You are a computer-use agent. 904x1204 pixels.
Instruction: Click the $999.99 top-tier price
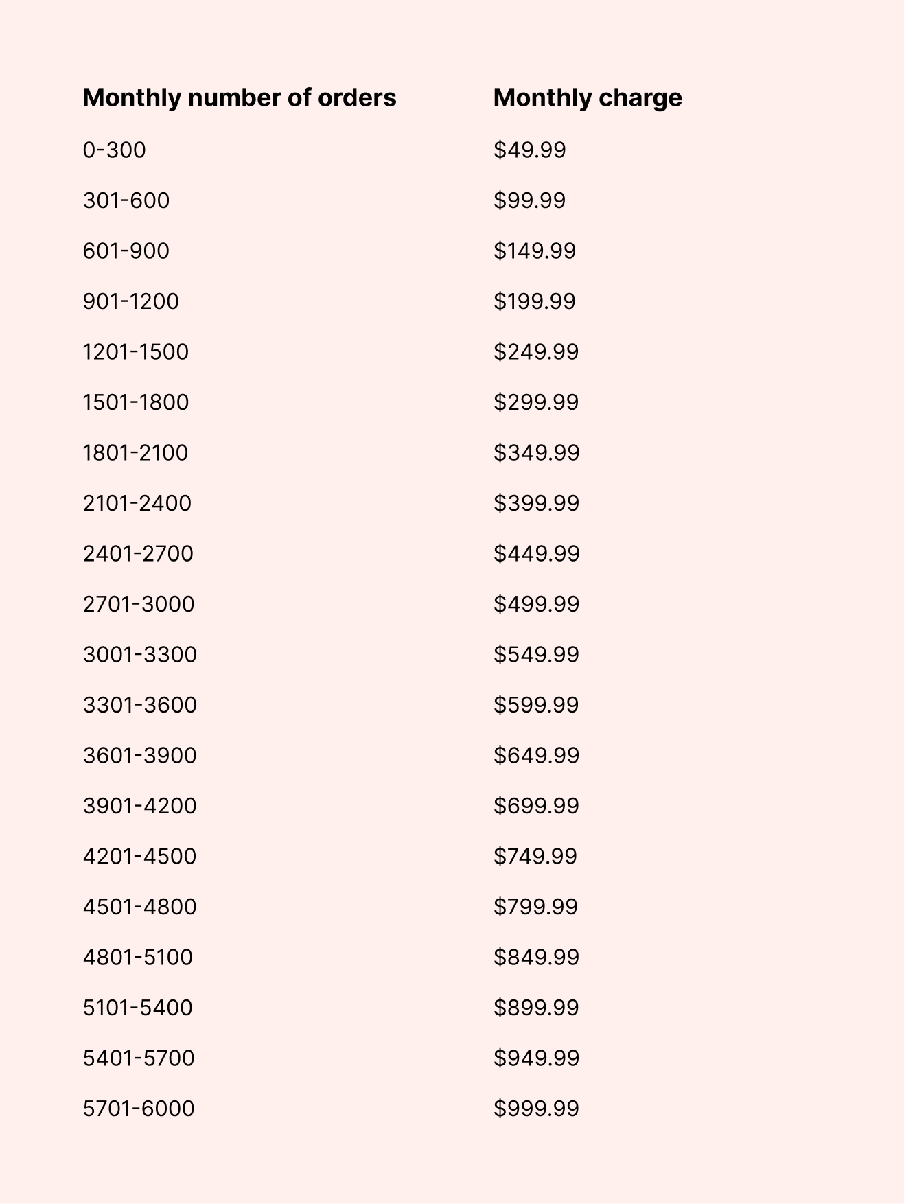coord(536,1109)
